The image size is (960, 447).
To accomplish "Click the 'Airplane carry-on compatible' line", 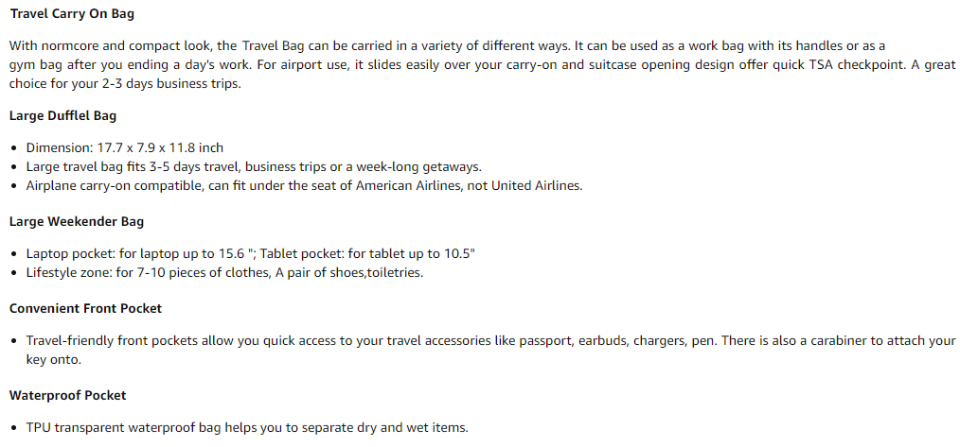I will click(x=304, y=186).
